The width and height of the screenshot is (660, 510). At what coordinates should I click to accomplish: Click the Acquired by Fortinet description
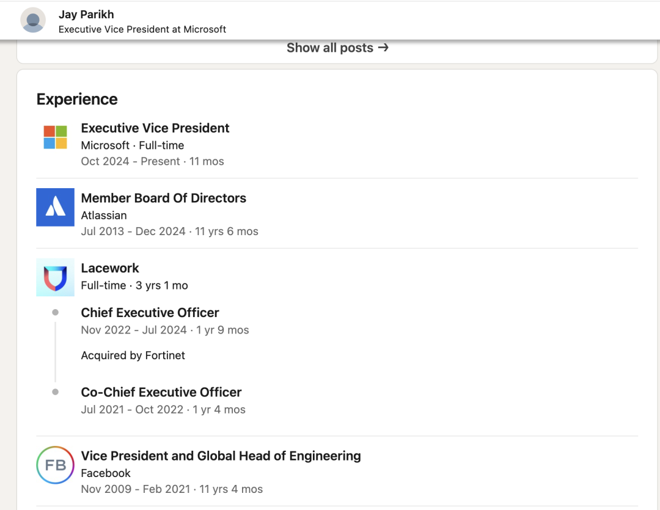[x=133, y=355]
